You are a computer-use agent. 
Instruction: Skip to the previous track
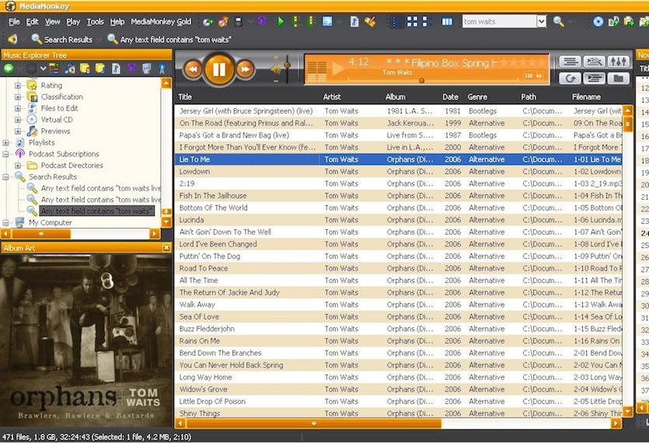point(193,70)
